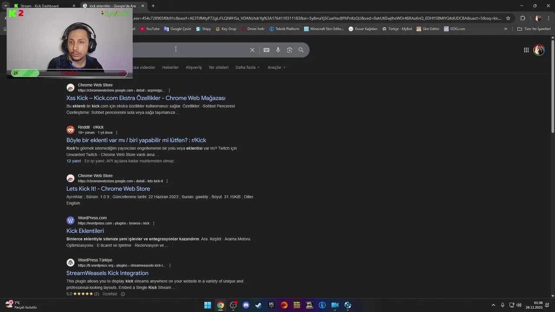Open options menu for WordPress.com result
The width and height of the screenshot is (555, 312).
153,223
